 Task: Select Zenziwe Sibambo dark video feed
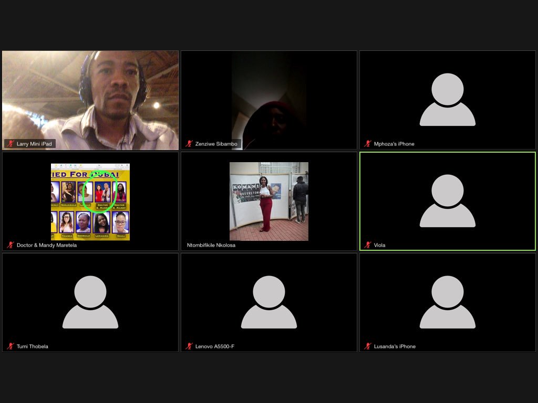click(269, 100)
